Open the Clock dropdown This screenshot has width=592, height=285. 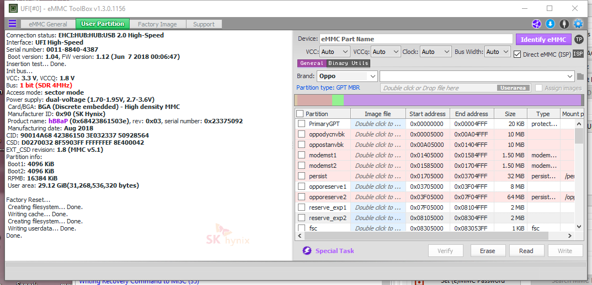pyautogui.click(x=436, y=52)
